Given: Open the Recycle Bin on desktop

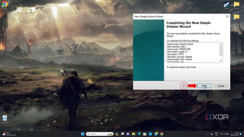Looking at the screenshot, I should 5,119.
